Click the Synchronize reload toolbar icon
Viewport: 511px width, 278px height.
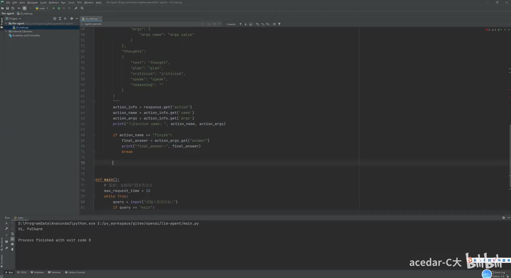[x=13, y=8]
